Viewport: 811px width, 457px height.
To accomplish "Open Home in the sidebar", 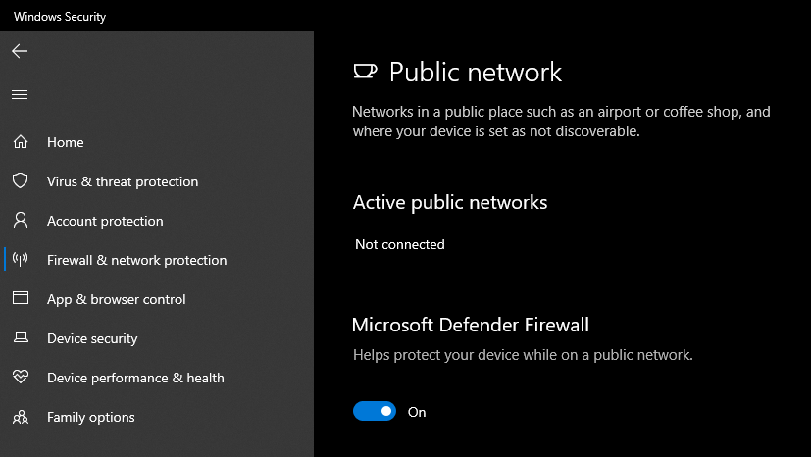I will pyautogui.click(x=65, y=142).
